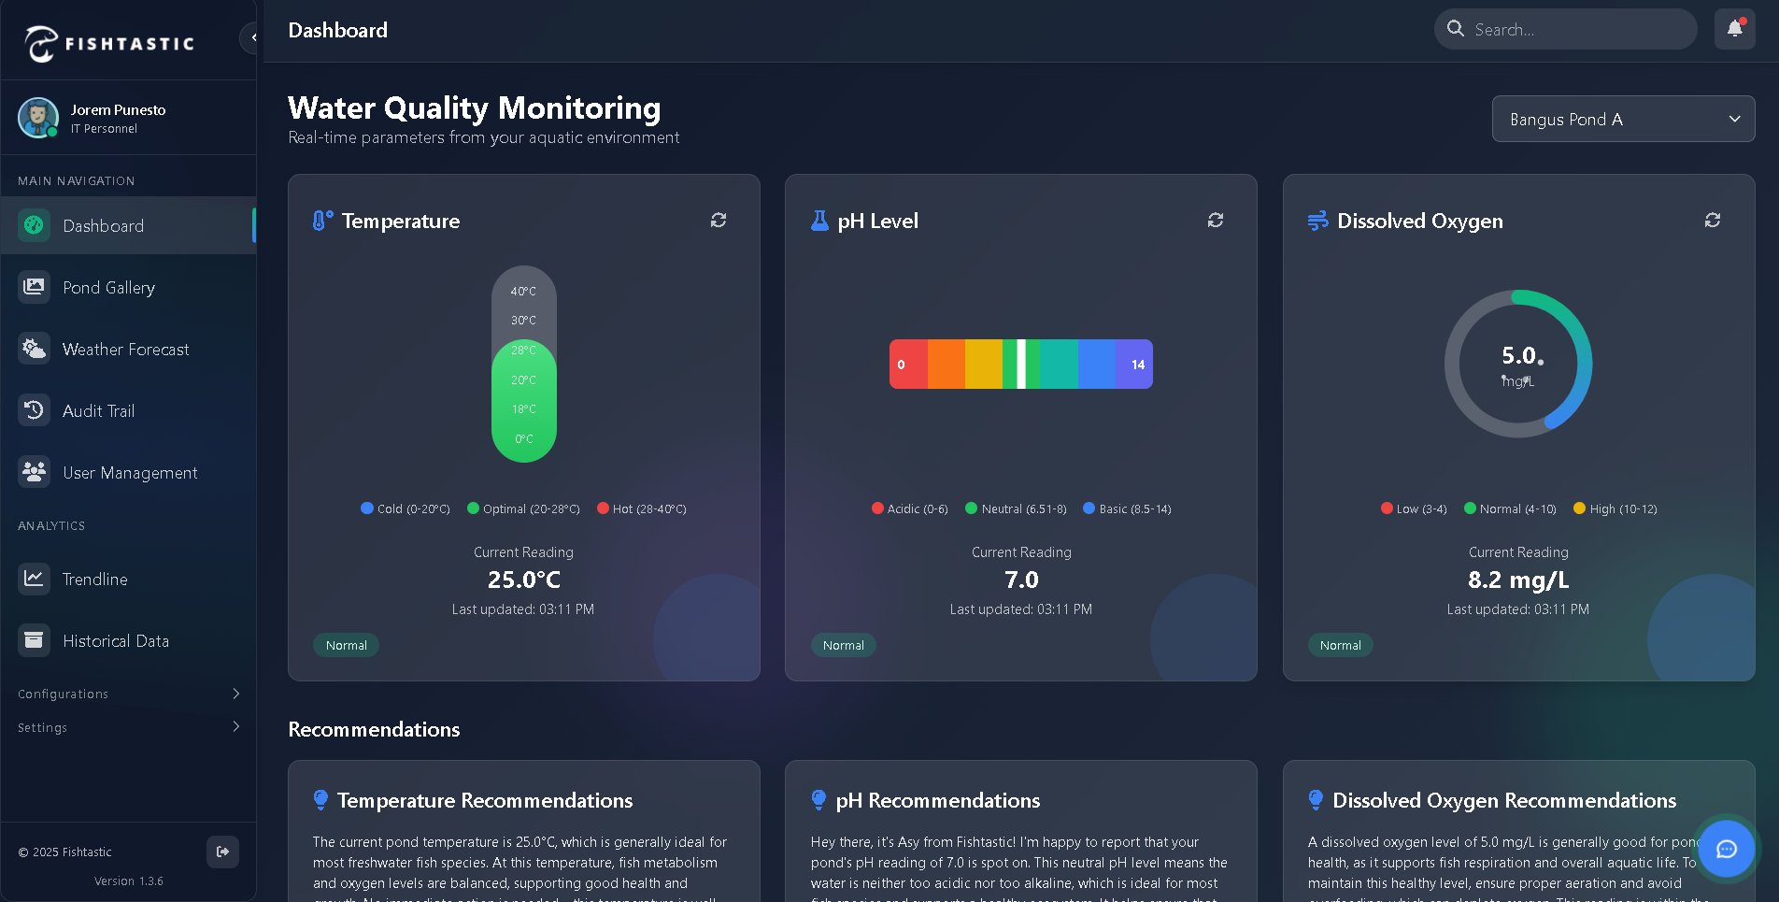The height and width of the screenshot is (902, 1779).
Task: Navigate to Historical Data analytics
Action: pos(116,640)
